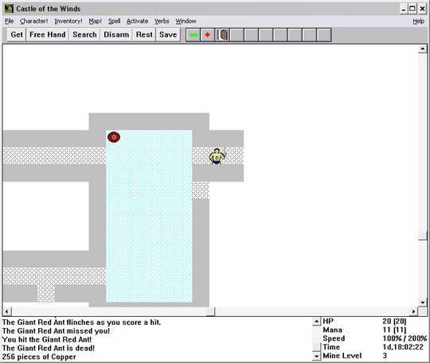Click the Castle of the Winds title bar icon
This screenshot has height=363, width=430.
point(9,9)
